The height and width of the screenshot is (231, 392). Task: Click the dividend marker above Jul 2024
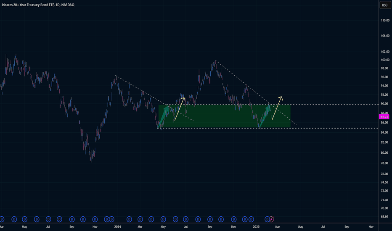(186, 219)
